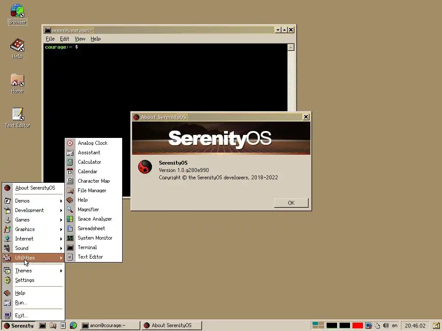Open the terminal File menu

coord(50,39)
